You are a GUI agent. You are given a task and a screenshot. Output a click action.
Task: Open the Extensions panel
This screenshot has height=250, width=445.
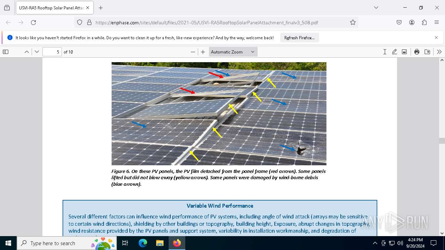pyautogui.click(x=424, y=22)
